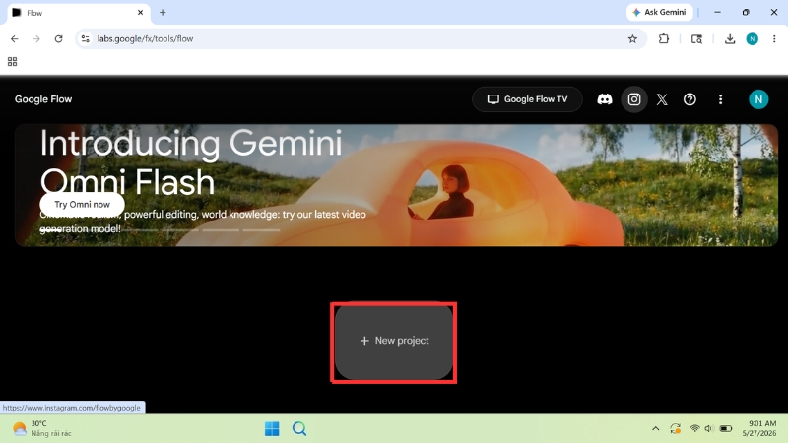The width and height of the screenshot is (788, 443).
Task: Open the Chrome profile avatar
Action: click(x=752, y=38)
